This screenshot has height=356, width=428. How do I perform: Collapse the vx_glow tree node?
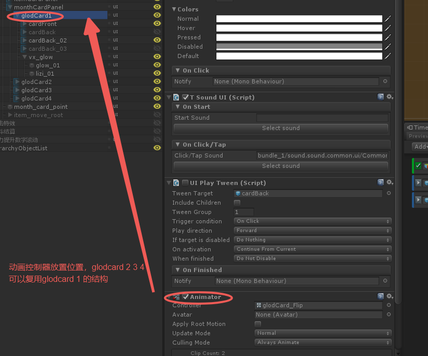pos(24,57)
